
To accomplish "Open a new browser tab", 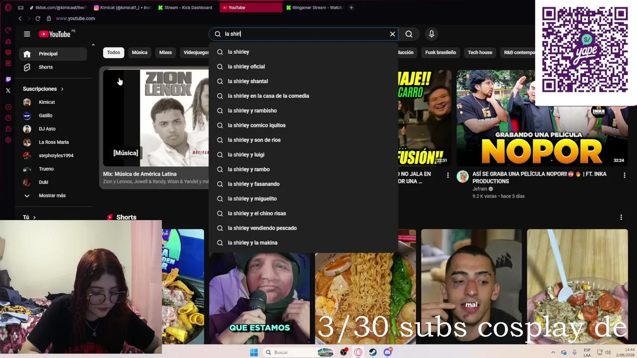I will pyautogui.click(x=351, y=7).
